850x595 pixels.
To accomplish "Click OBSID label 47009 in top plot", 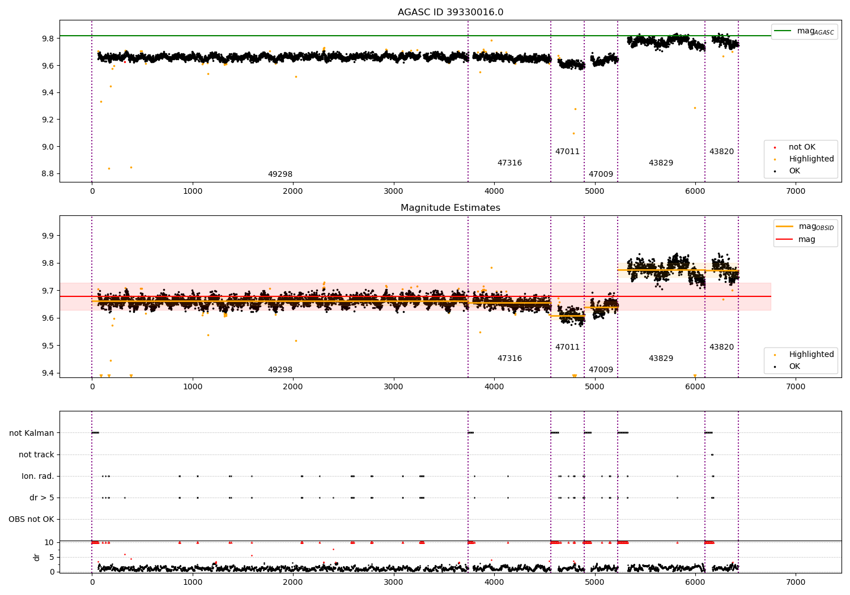I will pyautogui.click(x=601, y=175).
